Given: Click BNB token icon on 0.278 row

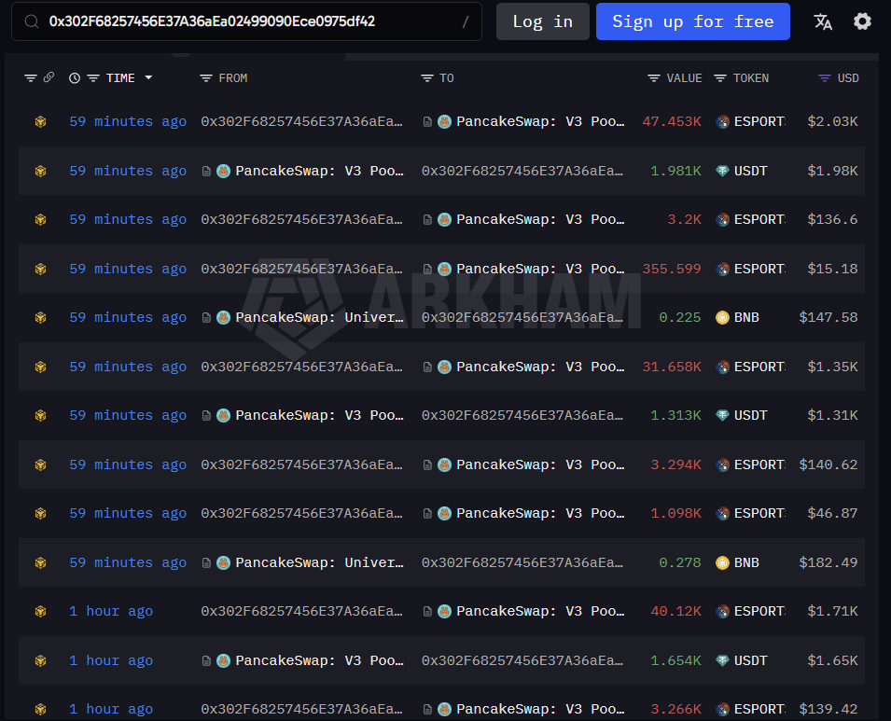Looking at the screenshot, I should pyautogui.click(x=722, y=563).
